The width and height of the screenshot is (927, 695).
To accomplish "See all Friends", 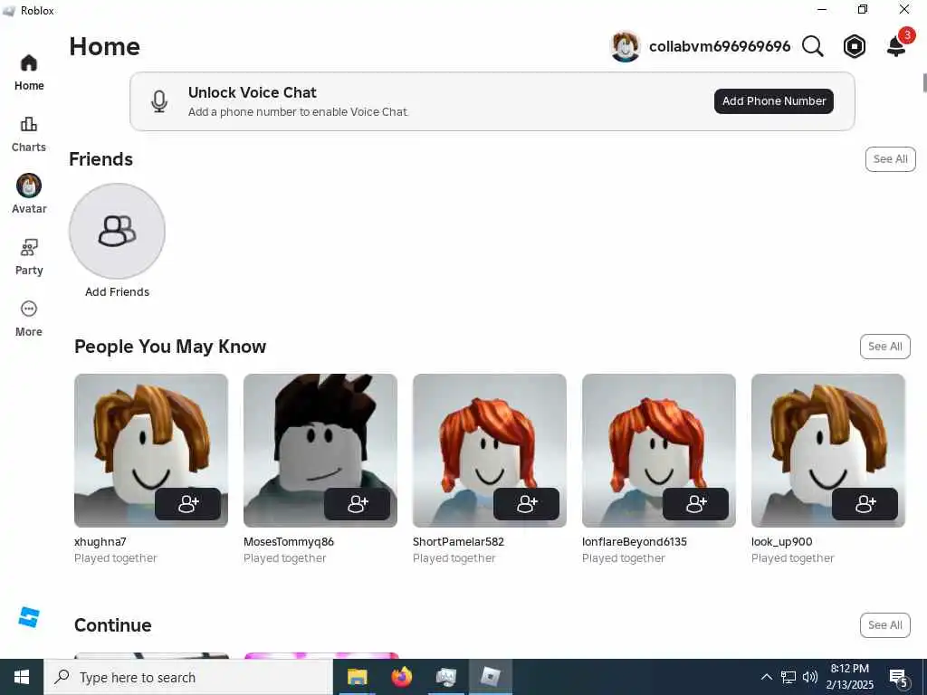I will tap(891, 159).
